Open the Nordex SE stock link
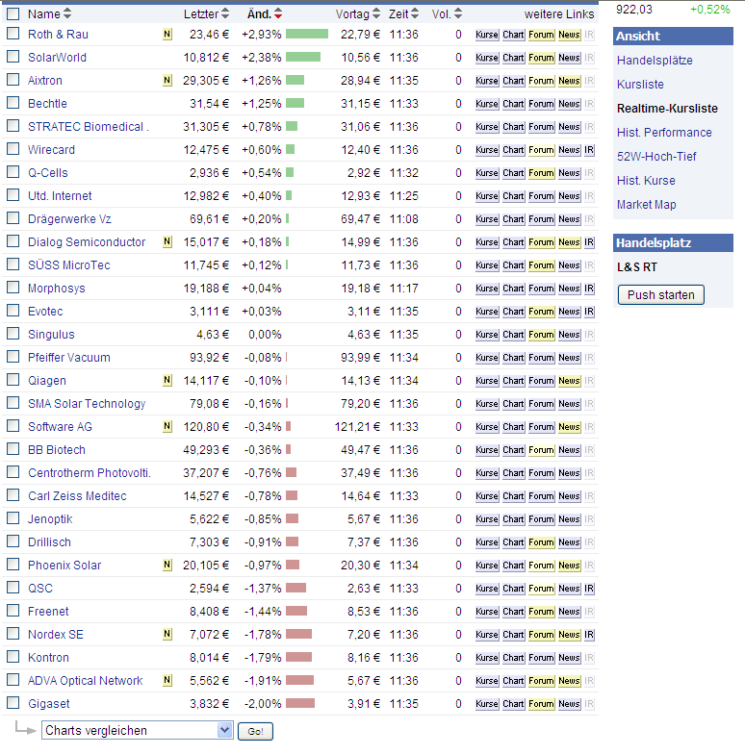745x755 pixels. click(56, 634)
